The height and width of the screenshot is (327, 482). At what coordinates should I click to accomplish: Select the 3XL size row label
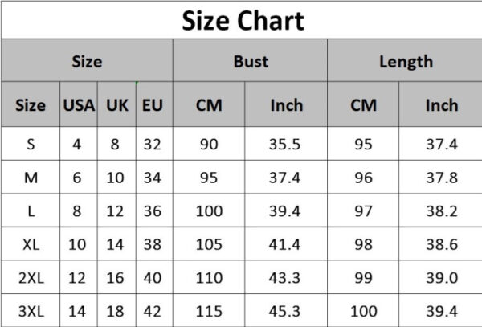31,311
